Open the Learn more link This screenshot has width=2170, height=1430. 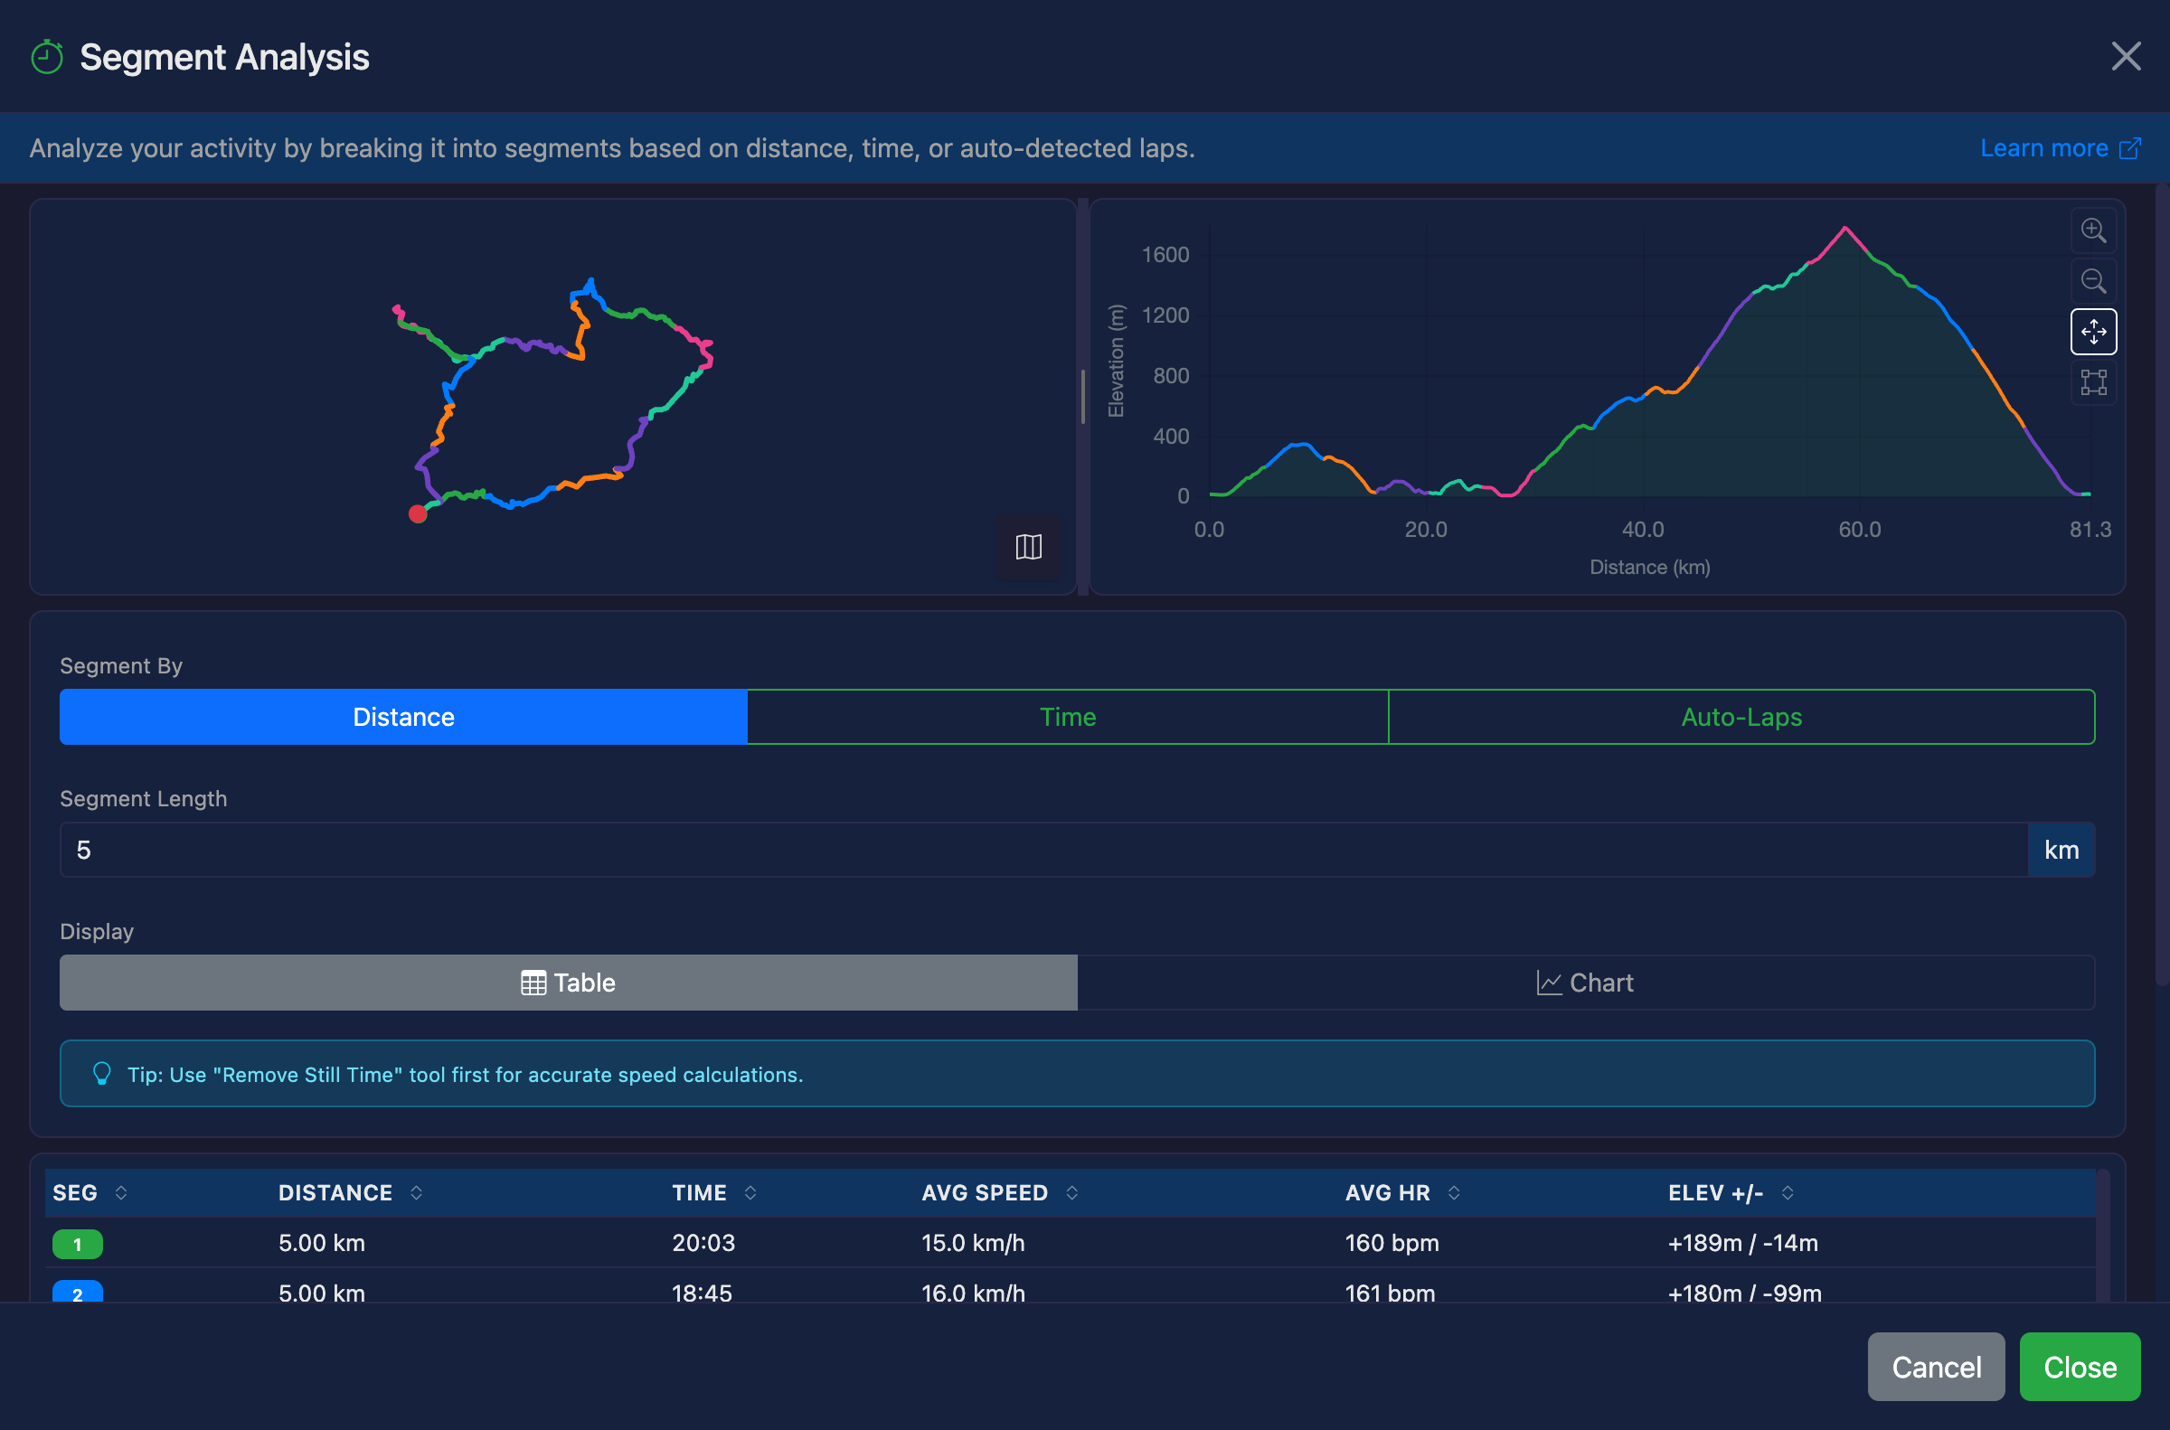[x=2059, y=147]
